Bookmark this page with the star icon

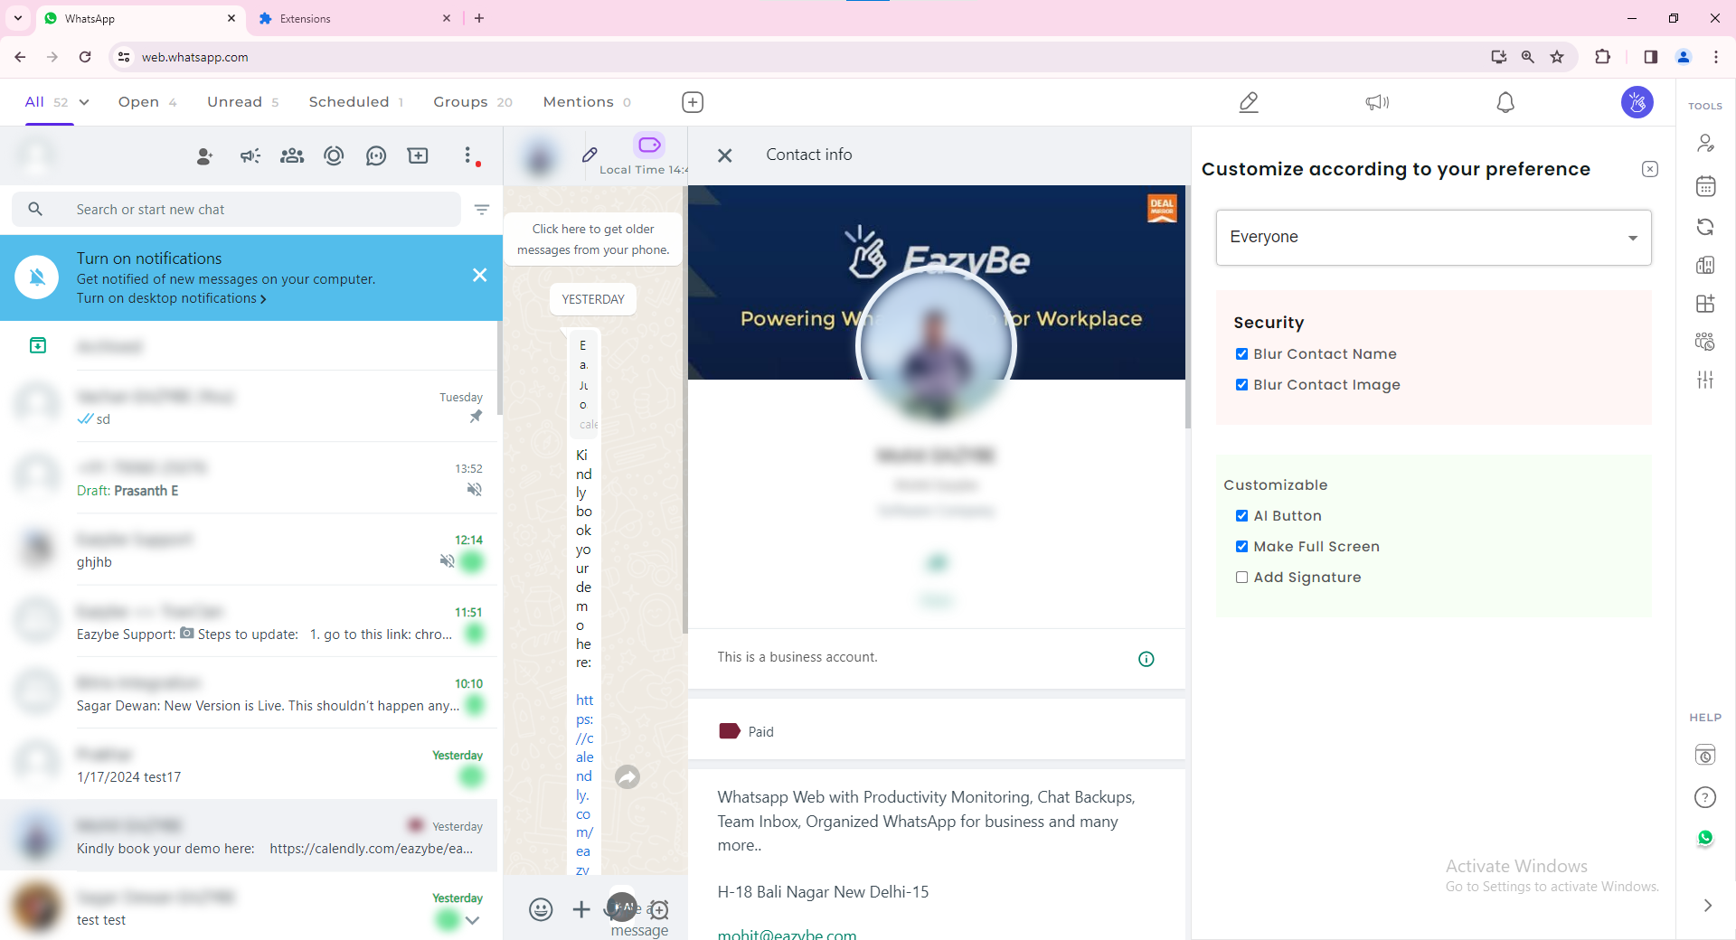point(1557,57)
